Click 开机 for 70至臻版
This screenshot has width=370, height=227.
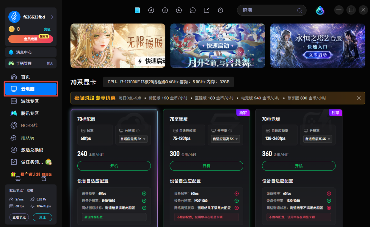(x=206, y=166)
